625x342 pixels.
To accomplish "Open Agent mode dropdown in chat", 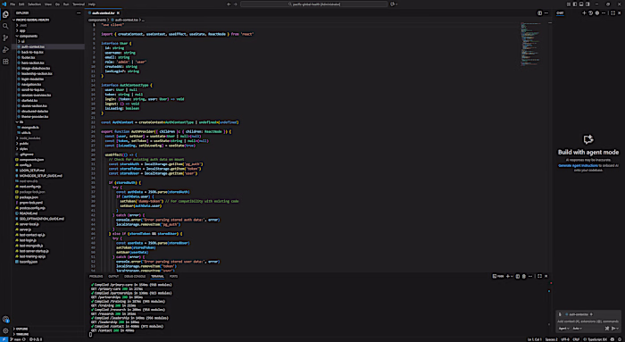I will [x=564, y=329].
